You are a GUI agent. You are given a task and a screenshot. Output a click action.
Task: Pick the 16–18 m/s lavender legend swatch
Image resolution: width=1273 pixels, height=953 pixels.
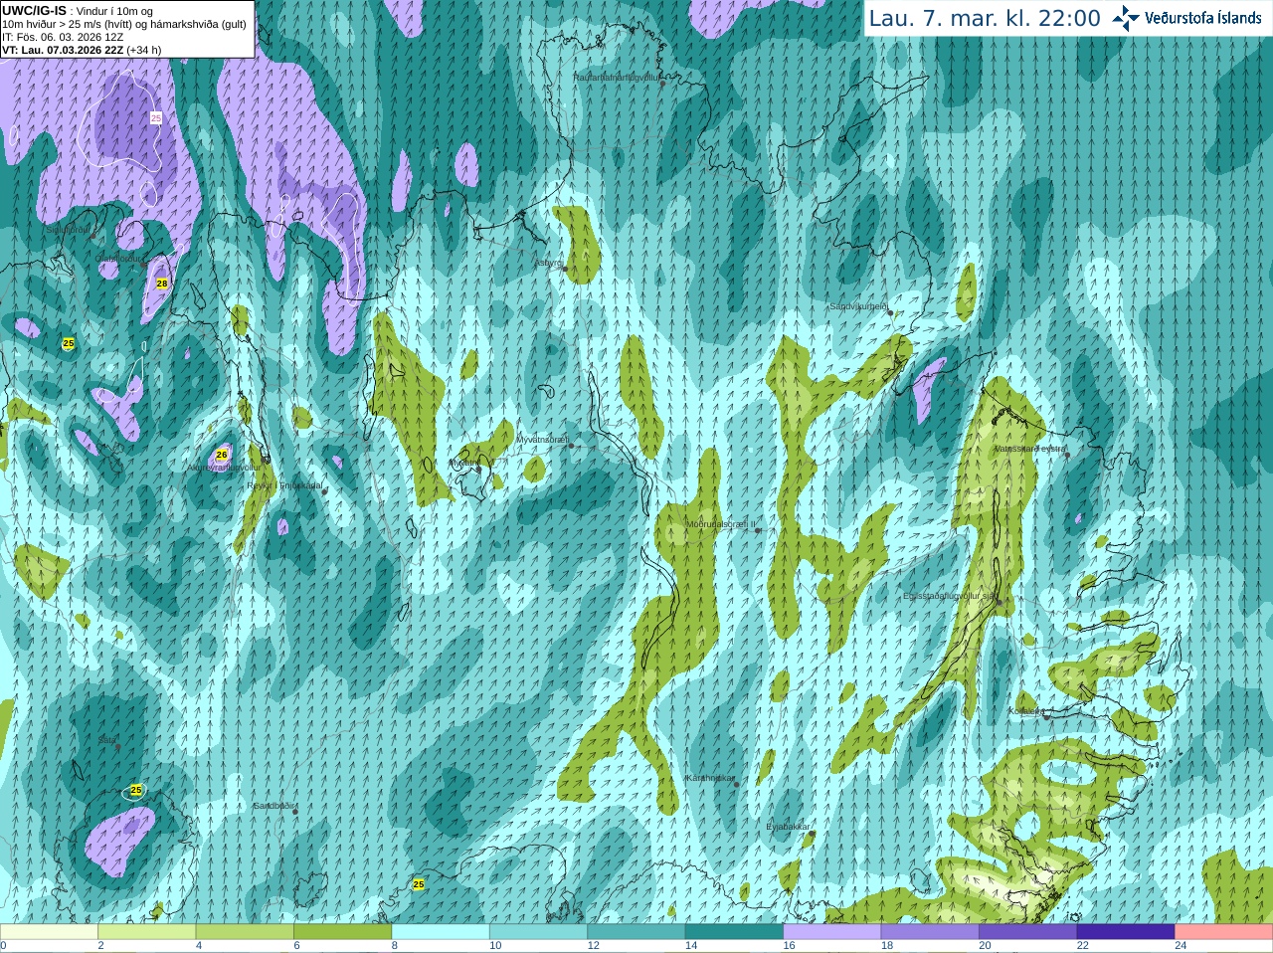pos(832,932)
